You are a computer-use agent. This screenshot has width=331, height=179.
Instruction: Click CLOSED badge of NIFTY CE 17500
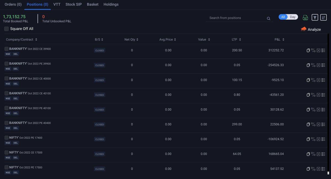point(100,154)
